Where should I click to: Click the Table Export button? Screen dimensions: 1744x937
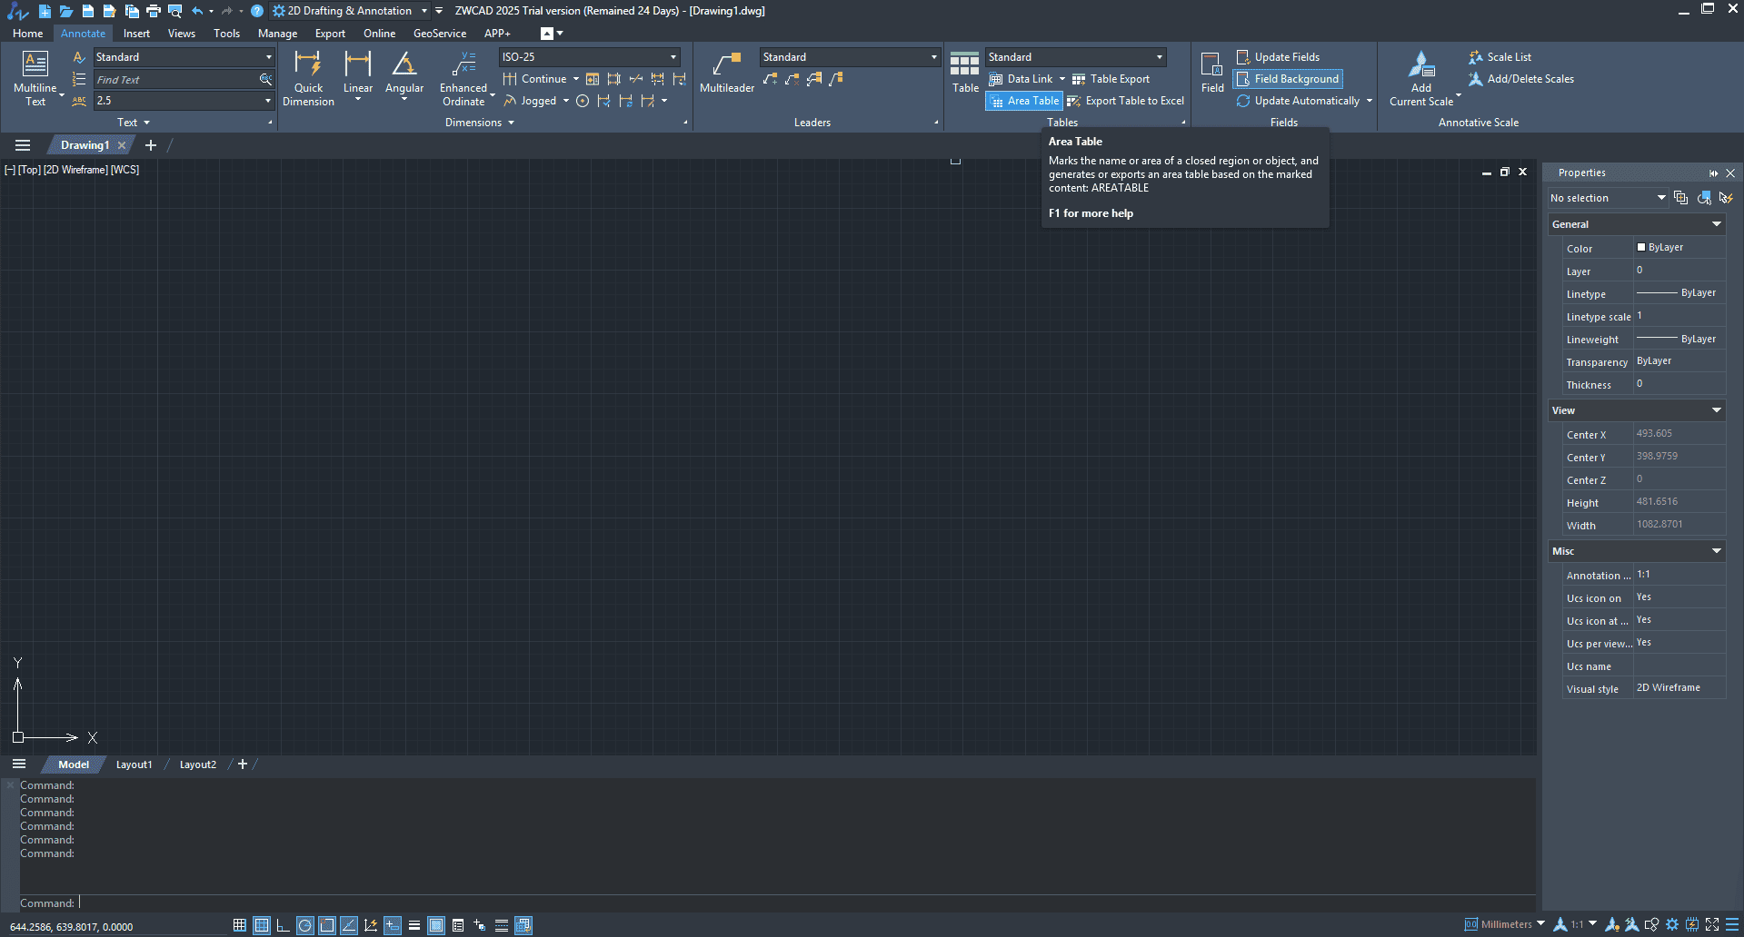click(x=1111, y=79)
